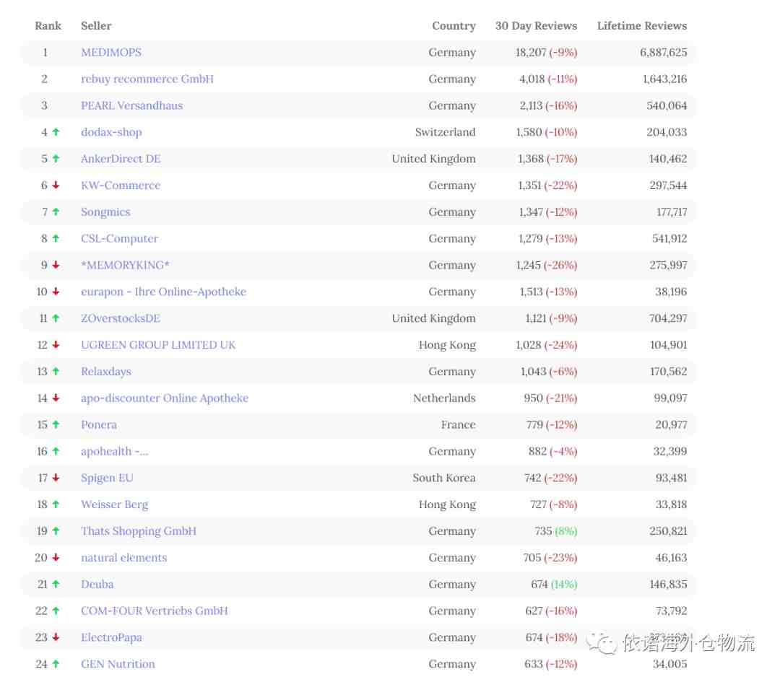This screenshot has width=780, height=677.
Task: Open rebuy recommerce GmbH seller page
Action: pos(147,79)
